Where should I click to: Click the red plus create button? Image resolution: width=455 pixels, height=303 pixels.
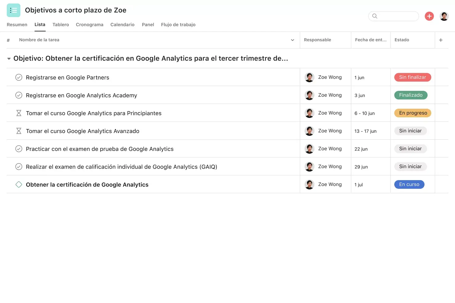coord(429,16)
